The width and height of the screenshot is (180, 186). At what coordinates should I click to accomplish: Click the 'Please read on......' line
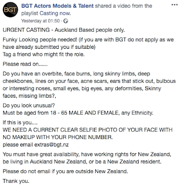tap(25, 64)
